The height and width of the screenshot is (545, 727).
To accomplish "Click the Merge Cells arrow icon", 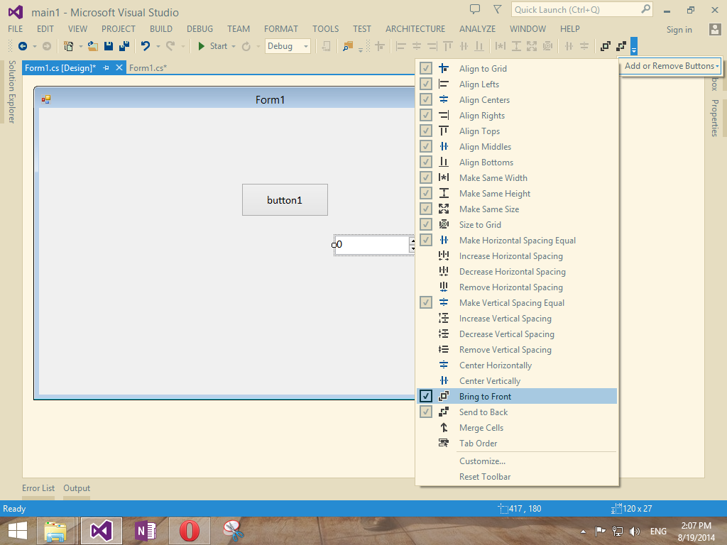I will pos(444,427).
